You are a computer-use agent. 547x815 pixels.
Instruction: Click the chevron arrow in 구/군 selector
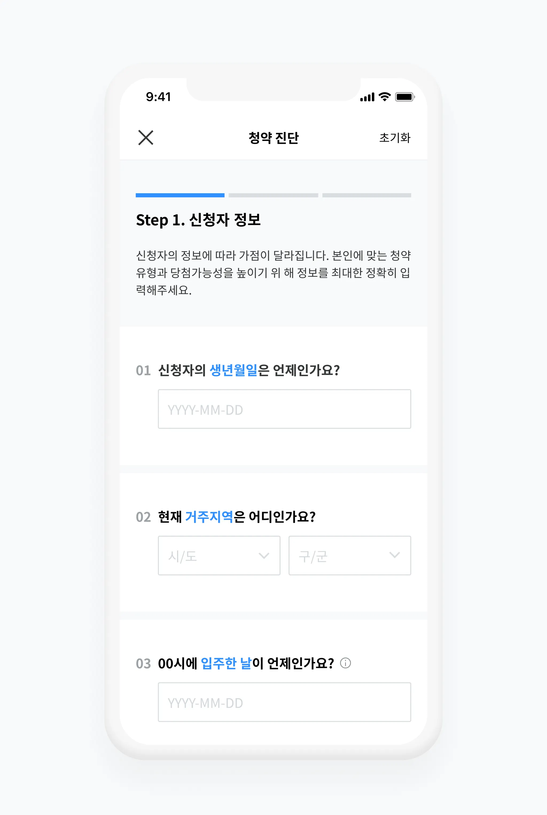(x=394, y=555)
